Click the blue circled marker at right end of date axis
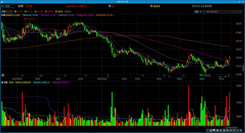Viewport: 245px width, 133px height. tap(228, 76)
